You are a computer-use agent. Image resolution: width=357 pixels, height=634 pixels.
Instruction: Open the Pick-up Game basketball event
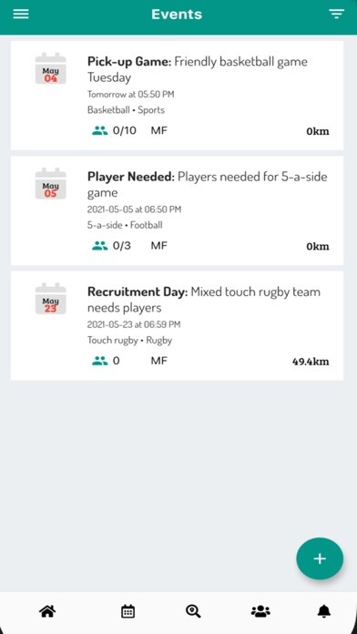coord(177,96)
